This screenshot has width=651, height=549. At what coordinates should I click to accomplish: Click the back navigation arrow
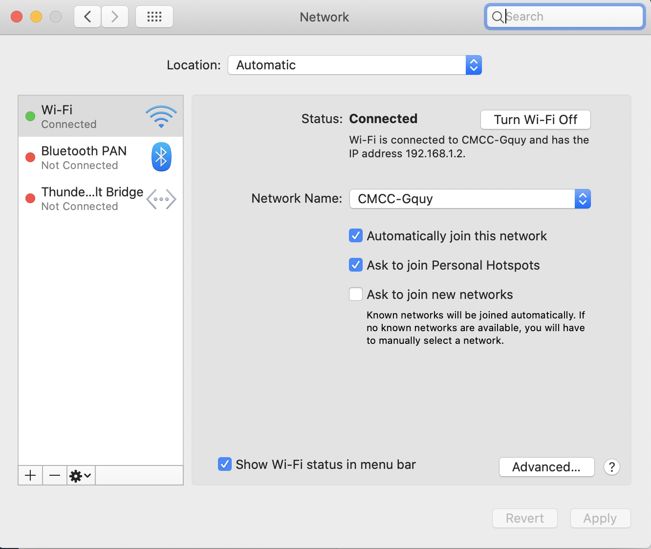coord(88,17)
